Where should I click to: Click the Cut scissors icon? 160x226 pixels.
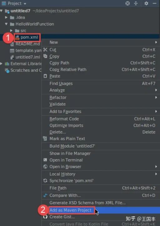(45, 49)
